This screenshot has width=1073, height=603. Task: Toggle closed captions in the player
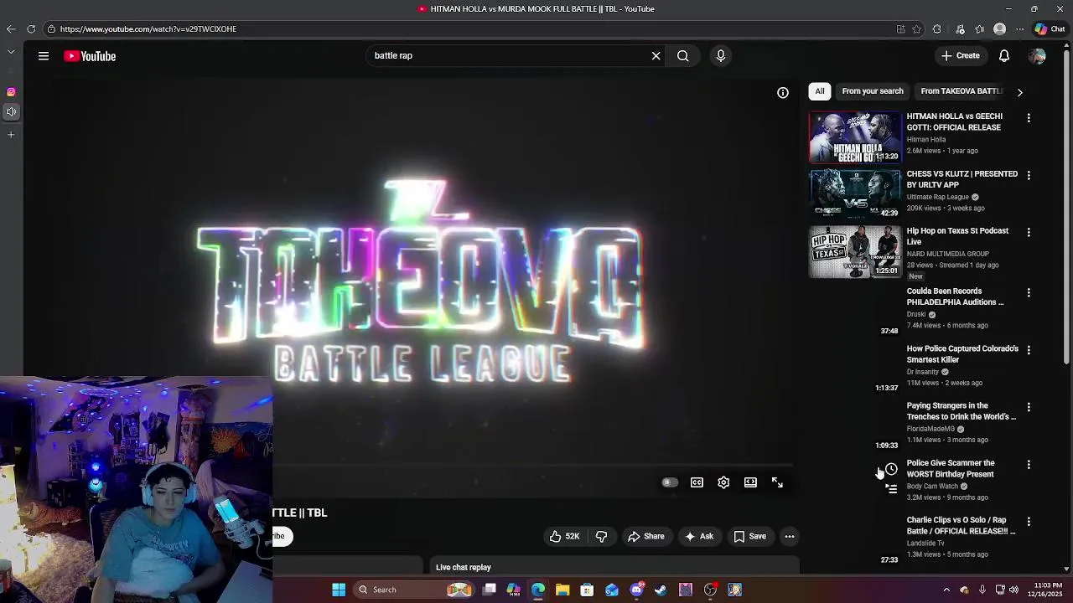click(x=697, y=482)
